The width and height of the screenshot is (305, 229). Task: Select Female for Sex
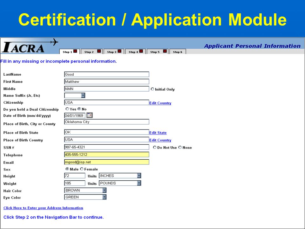click(x=82, y=169)
